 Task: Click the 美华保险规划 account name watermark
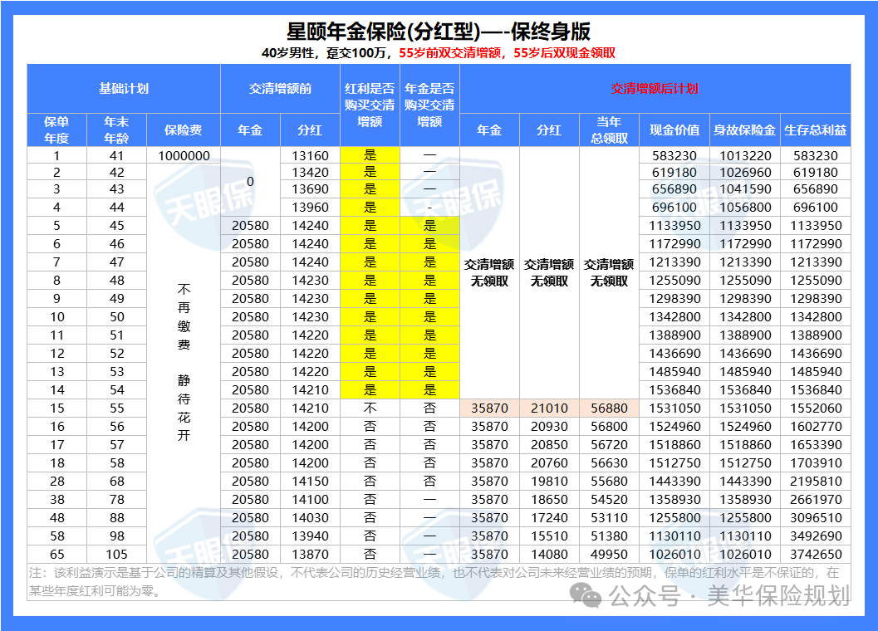778,595
